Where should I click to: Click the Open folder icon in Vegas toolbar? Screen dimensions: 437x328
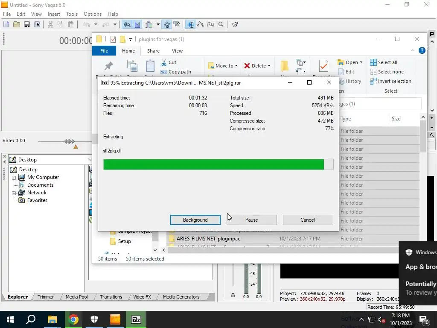pyautogui.click(x=17, y=24)
